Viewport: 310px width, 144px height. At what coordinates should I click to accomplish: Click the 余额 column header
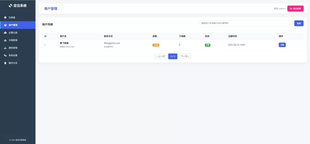pos(155,36)
